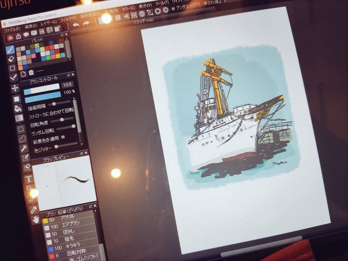Select the Fill rectangle tool
This screenshot has height=261, width=348.
(16, 99)
